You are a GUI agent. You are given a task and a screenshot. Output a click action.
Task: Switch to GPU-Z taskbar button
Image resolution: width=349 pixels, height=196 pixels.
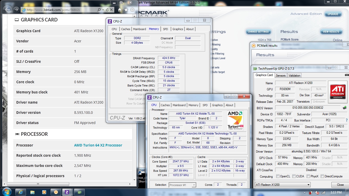point(79,192)
